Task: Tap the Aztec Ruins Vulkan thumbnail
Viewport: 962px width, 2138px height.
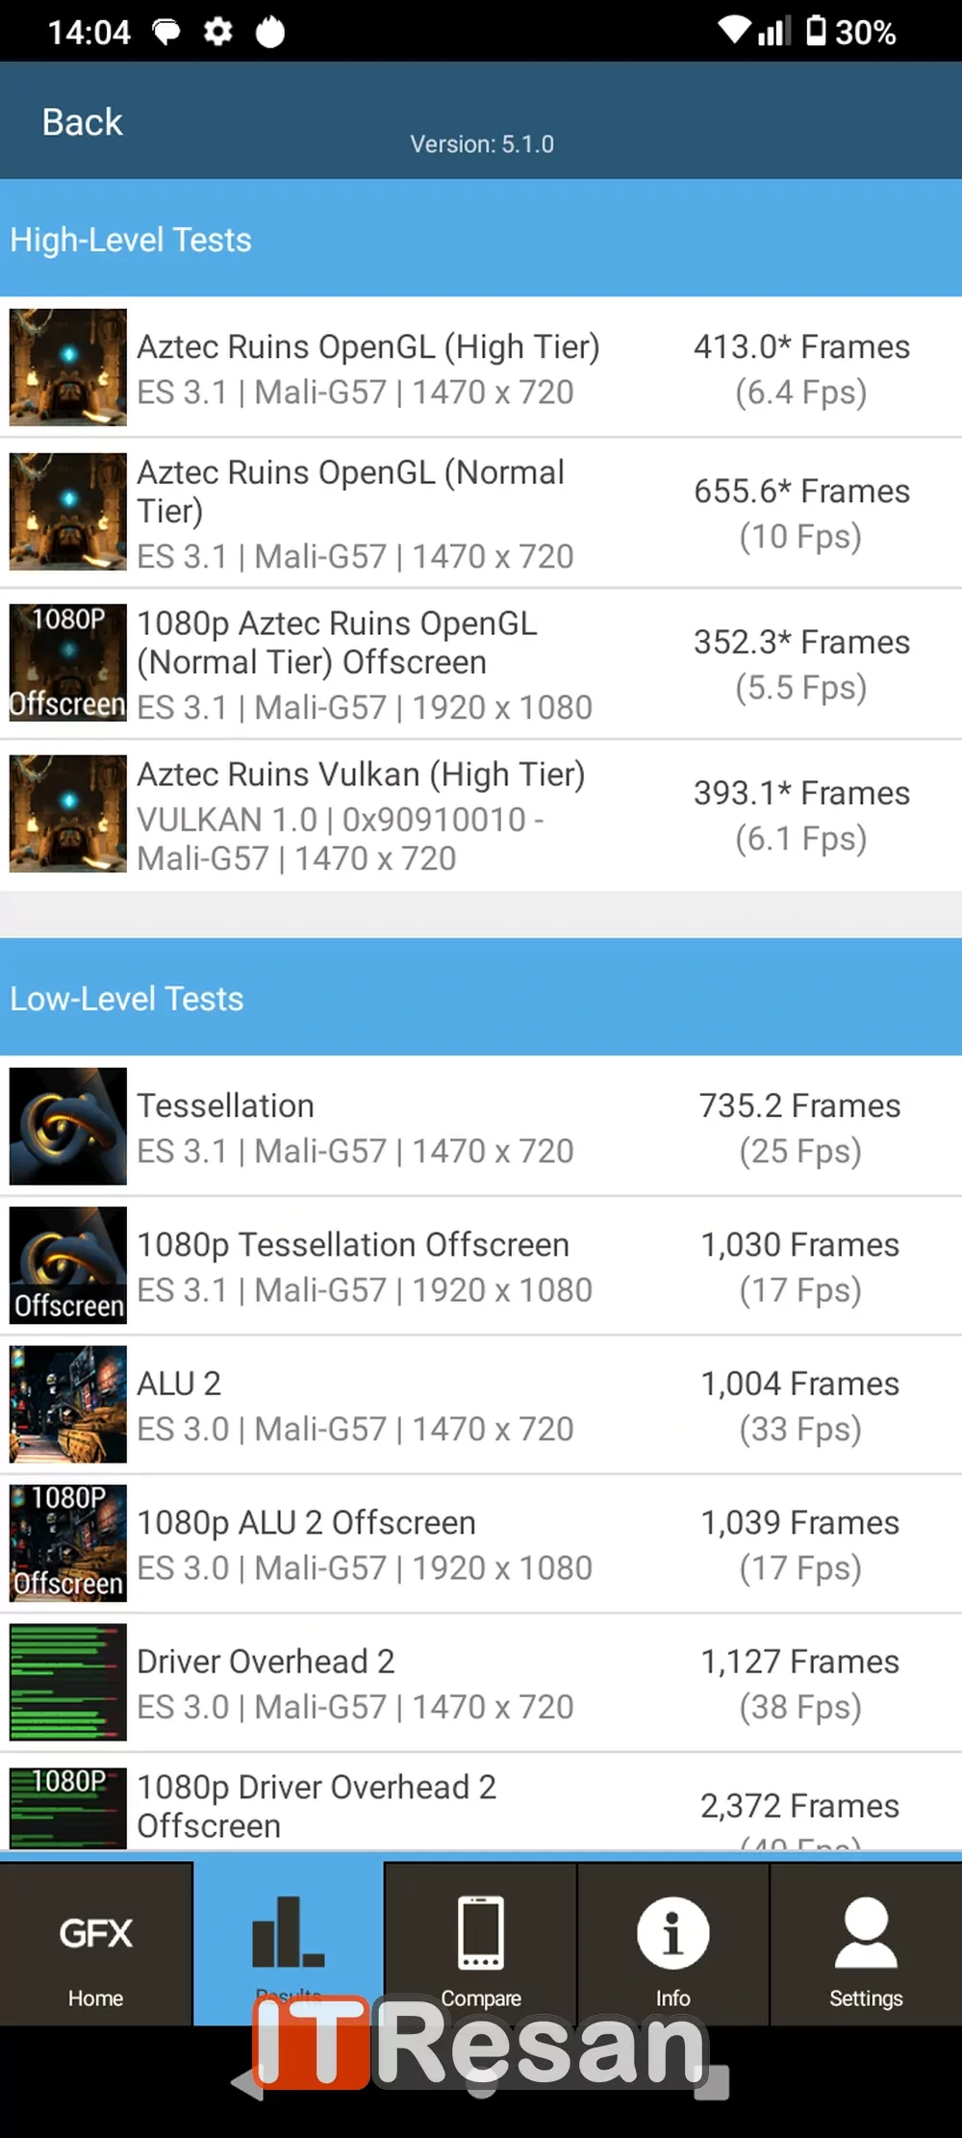Action: pos(68,814)
